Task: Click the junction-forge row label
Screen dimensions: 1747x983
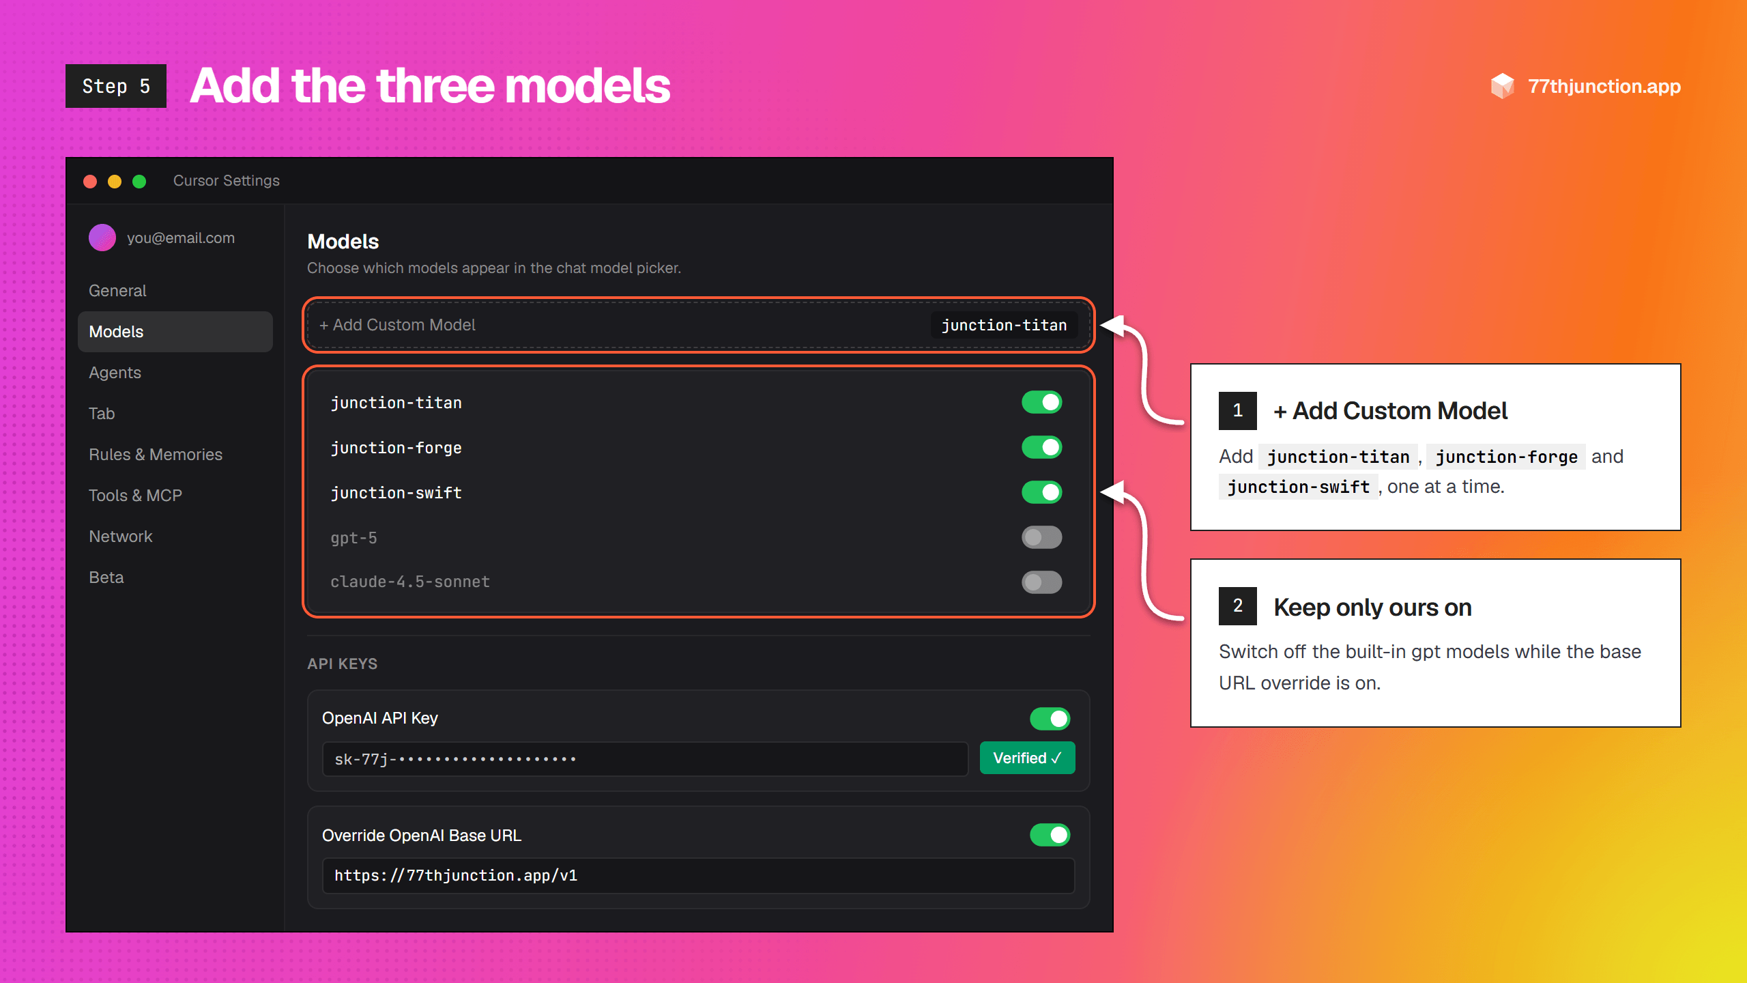Action: click(x=396, y=448)
